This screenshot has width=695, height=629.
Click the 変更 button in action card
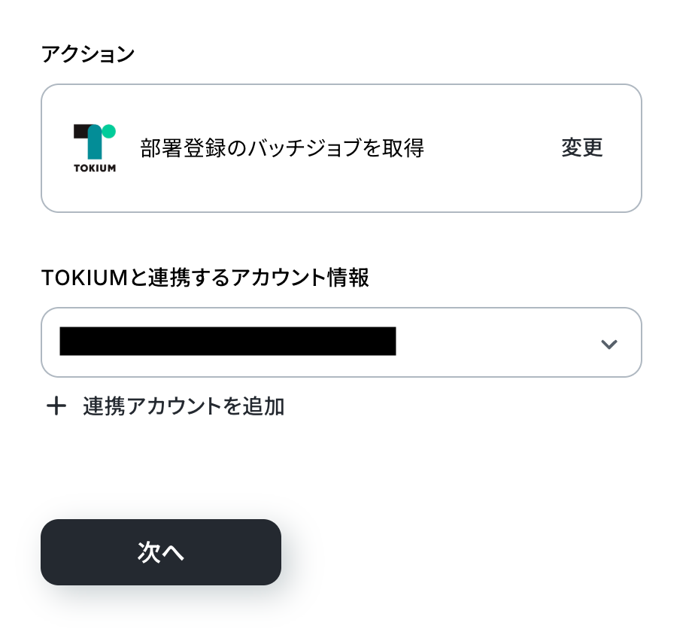coord(581,147)
